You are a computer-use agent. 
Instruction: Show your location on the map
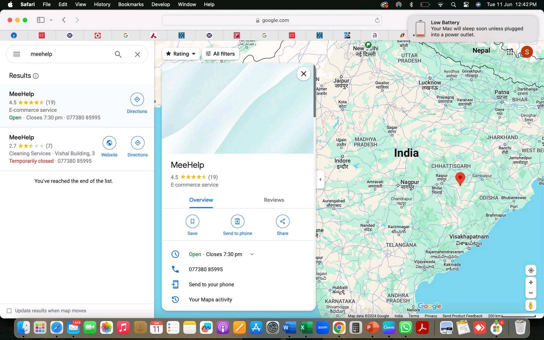point(531,271)
